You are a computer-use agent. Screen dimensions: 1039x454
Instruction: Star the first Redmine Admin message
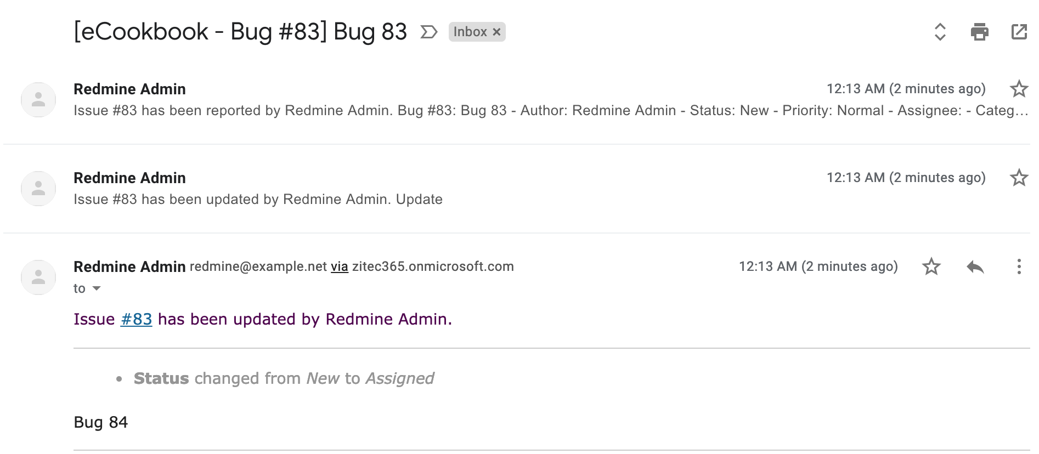1019,89
